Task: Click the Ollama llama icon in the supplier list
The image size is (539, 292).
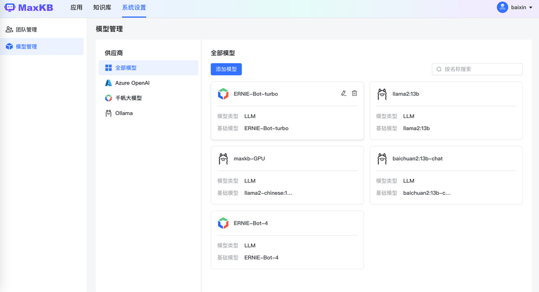Action: 109,113
